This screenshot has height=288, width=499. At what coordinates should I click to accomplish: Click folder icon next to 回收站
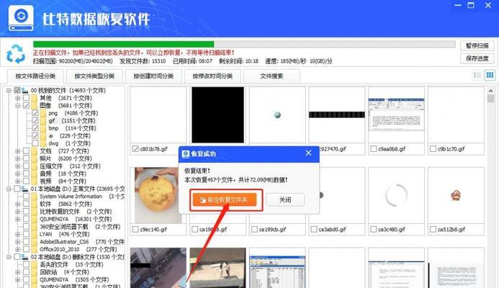click(35, 272)
